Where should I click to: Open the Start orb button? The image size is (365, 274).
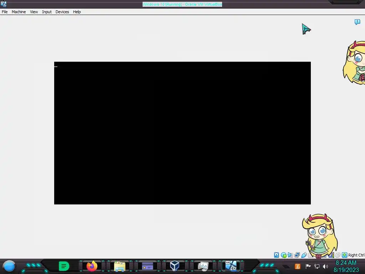coord(9,266)
